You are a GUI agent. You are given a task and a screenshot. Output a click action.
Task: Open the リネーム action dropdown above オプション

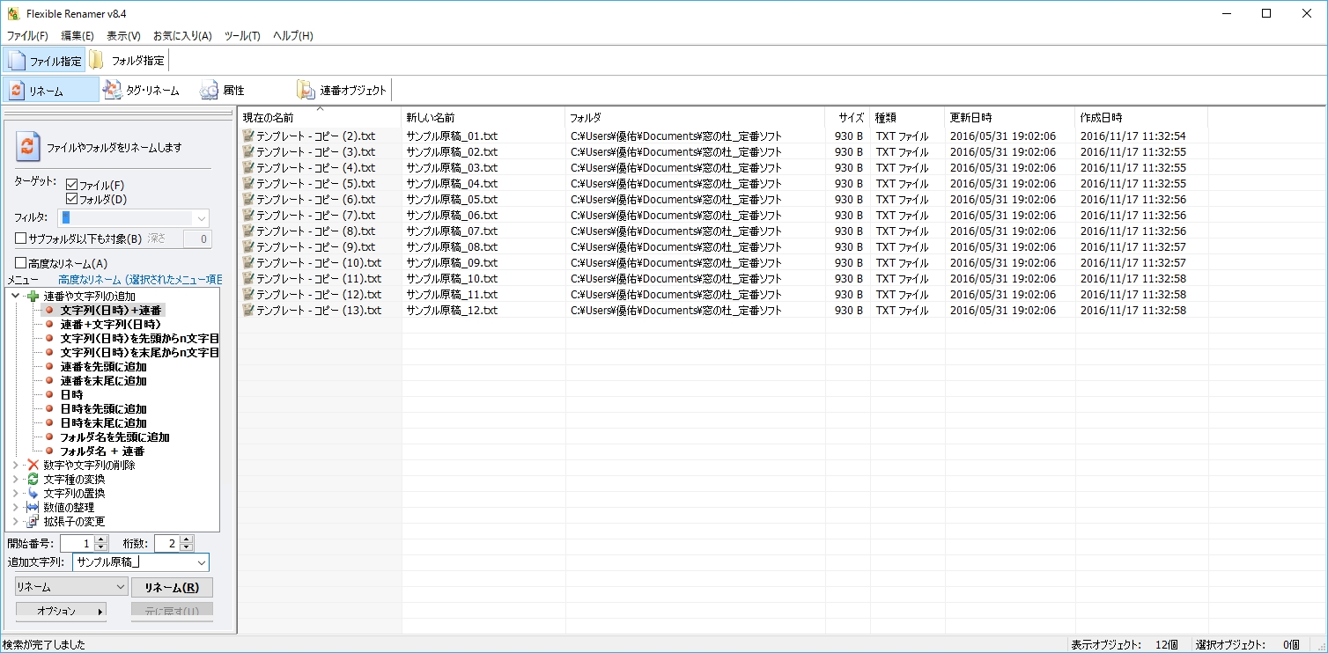click(72, 587)
